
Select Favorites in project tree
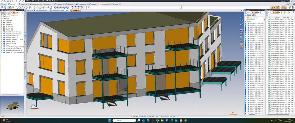point(8,22)
